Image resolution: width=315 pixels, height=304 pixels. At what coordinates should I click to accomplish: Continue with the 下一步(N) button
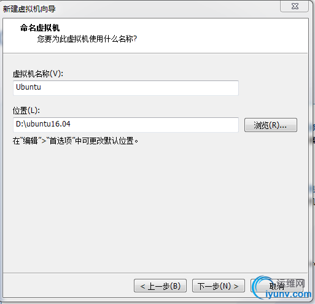point(218,286)
